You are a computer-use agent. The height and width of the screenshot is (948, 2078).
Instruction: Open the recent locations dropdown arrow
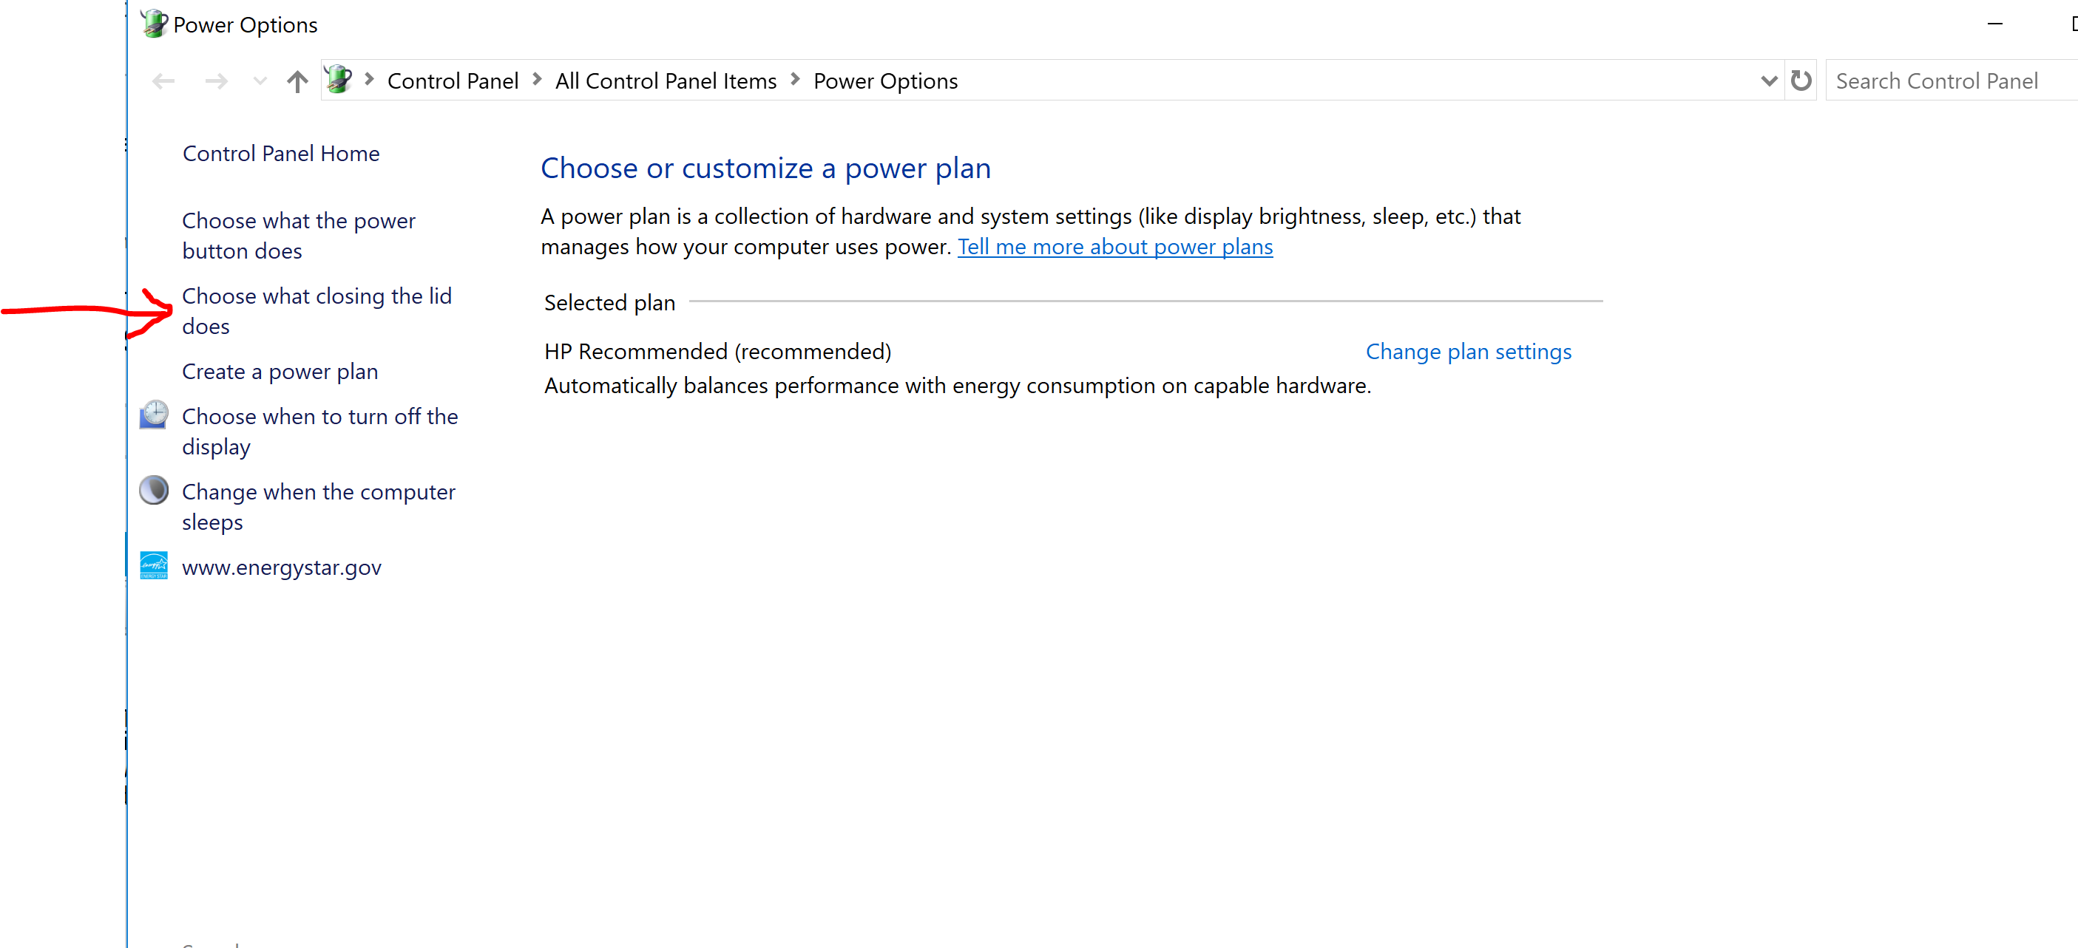(x=260, y=81)
